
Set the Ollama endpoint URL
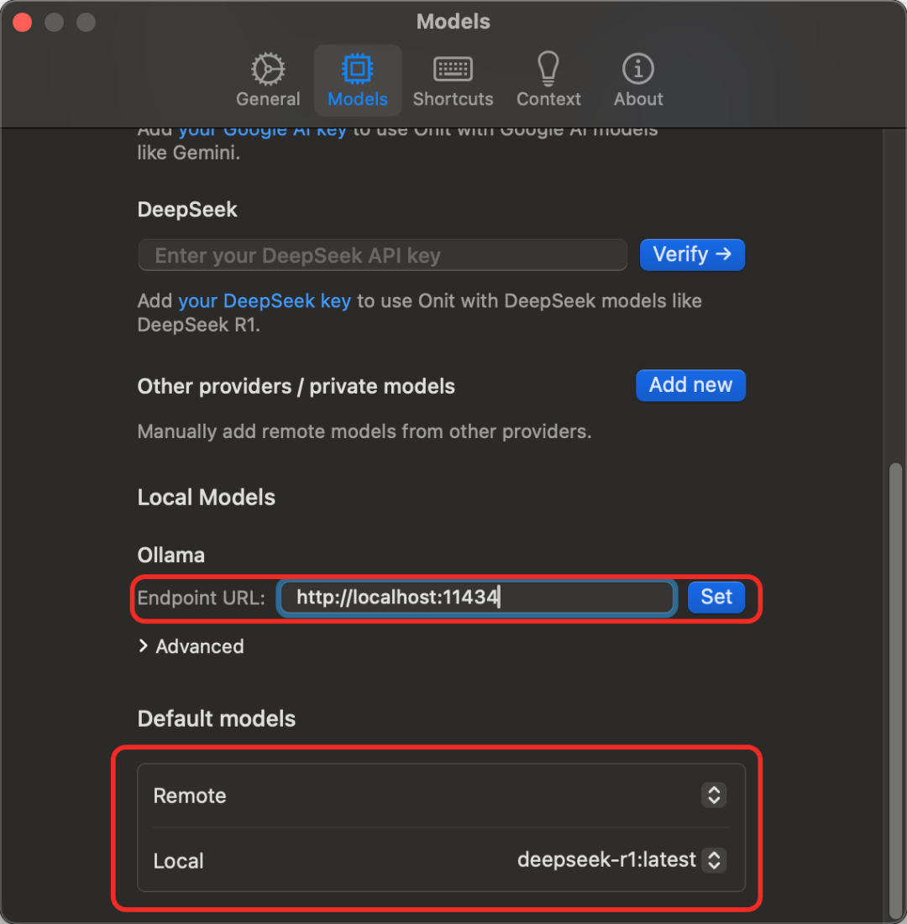(716, 597)
